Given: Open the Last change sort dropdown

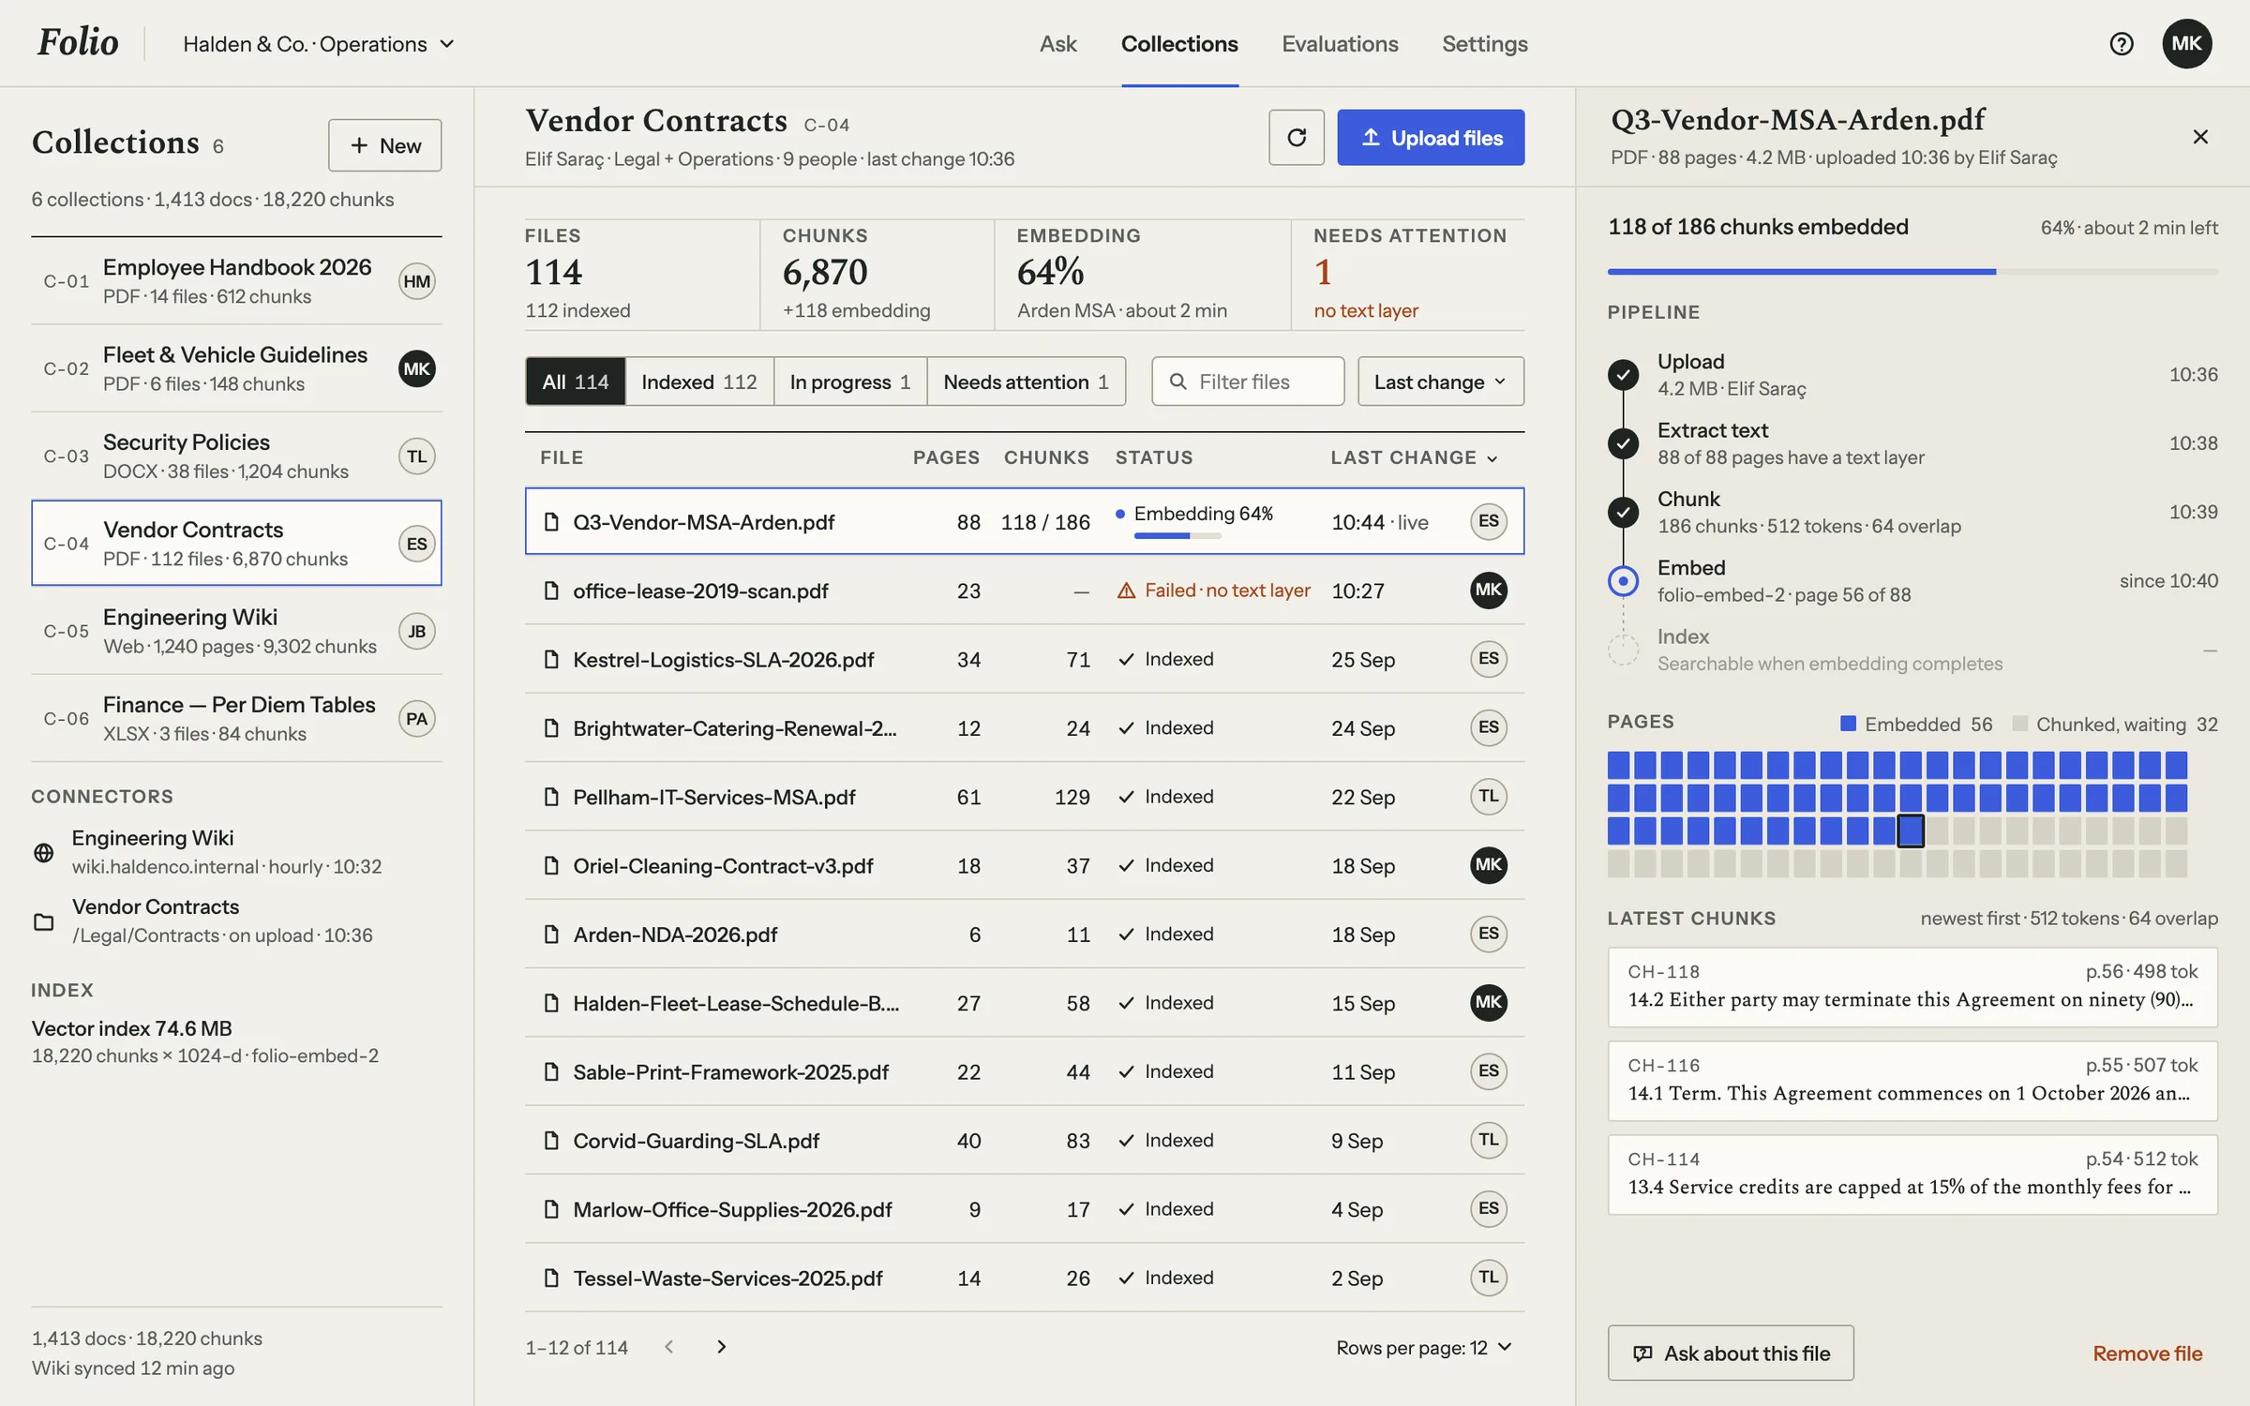Looking at the screenshot, I should coord(1440,381).
